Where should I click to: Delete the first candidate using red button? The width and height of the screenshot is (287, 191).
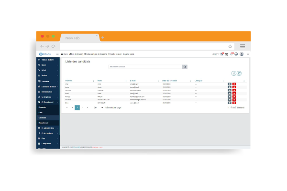234,84
